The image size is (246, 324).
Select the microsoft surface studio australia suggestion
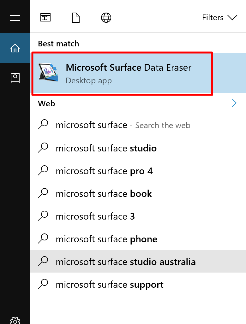(x=126, y=262)
